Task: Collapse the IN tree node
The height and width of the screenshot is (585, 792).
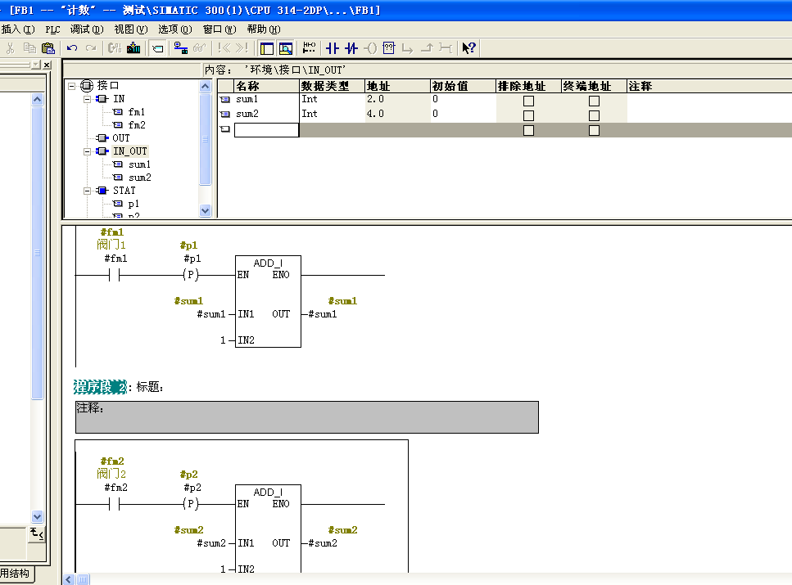Action: coord(87,99)
